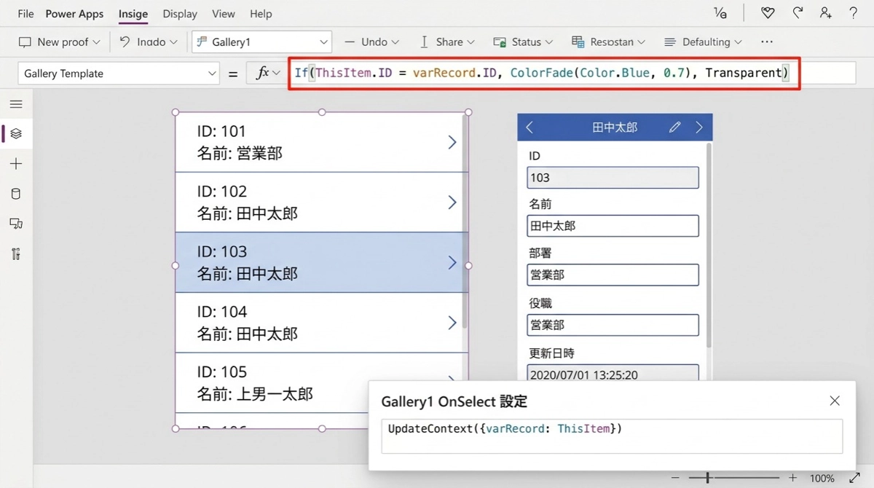Click the zoom slider handle
Viewport: 874px width, 488px height.
pyautogui.click(x=707, y=478)
